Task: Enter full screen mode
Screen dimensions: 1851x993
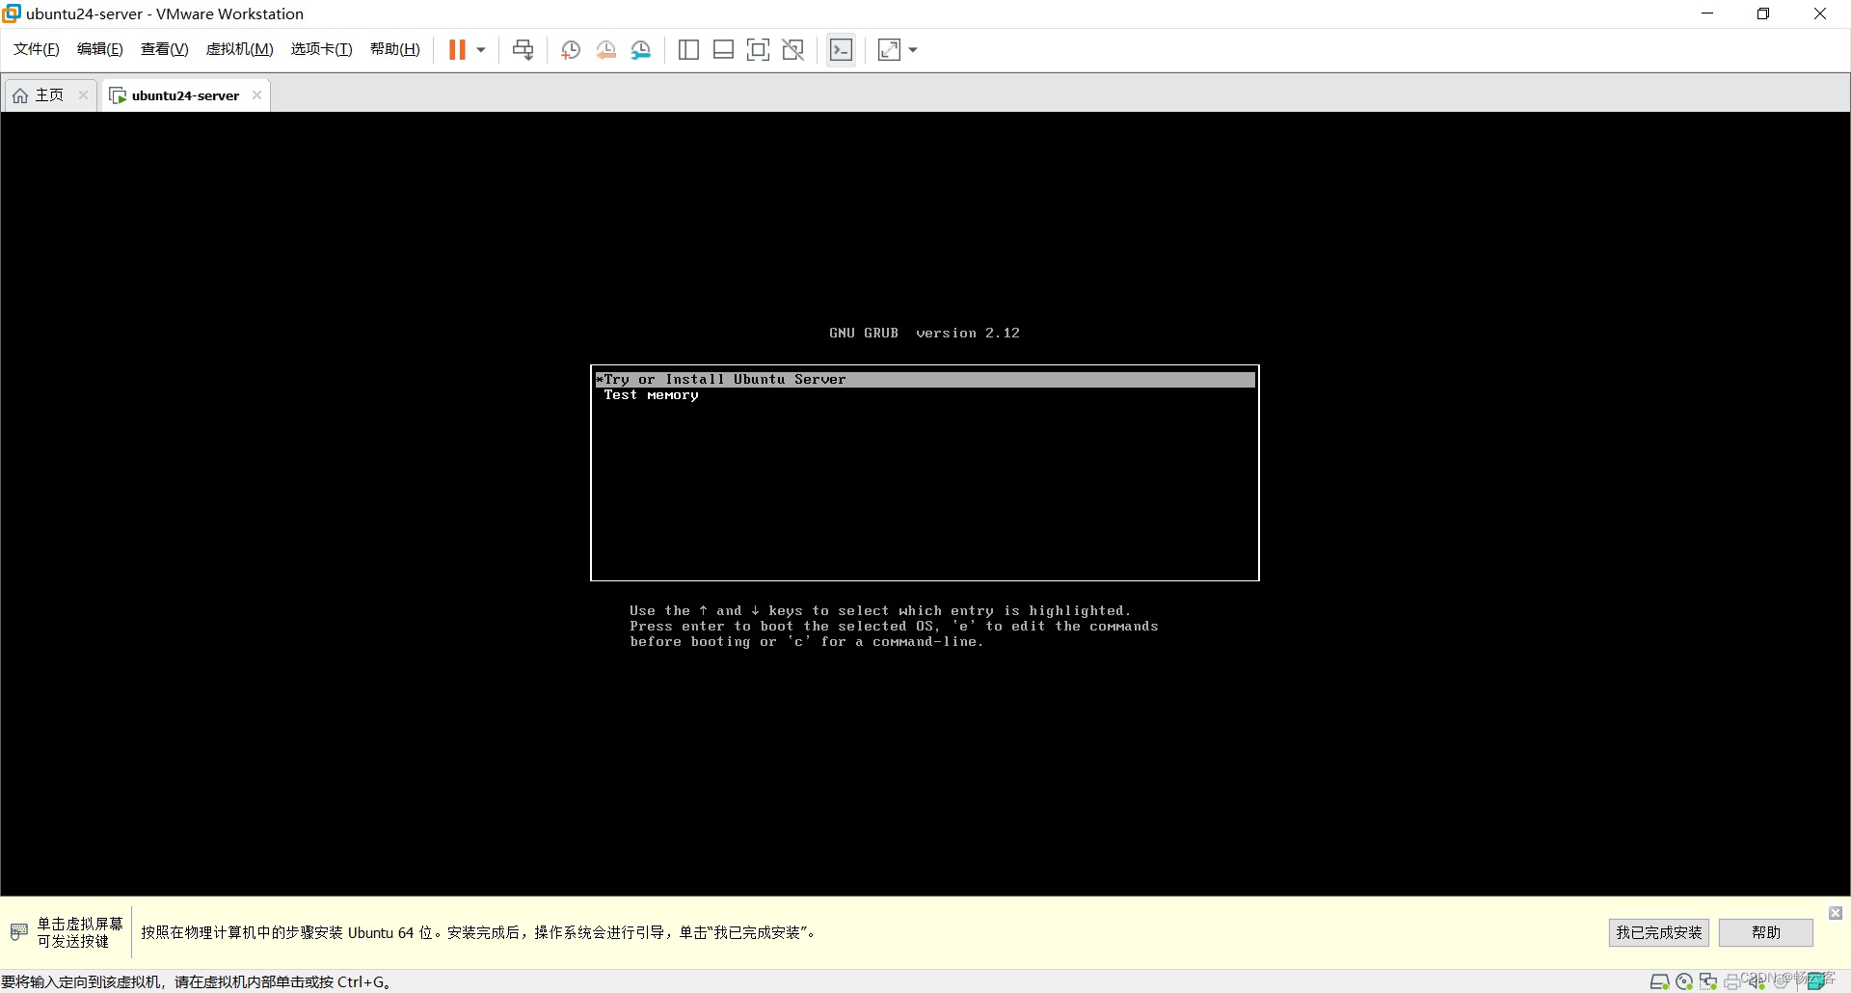Action: coord(758,49)
